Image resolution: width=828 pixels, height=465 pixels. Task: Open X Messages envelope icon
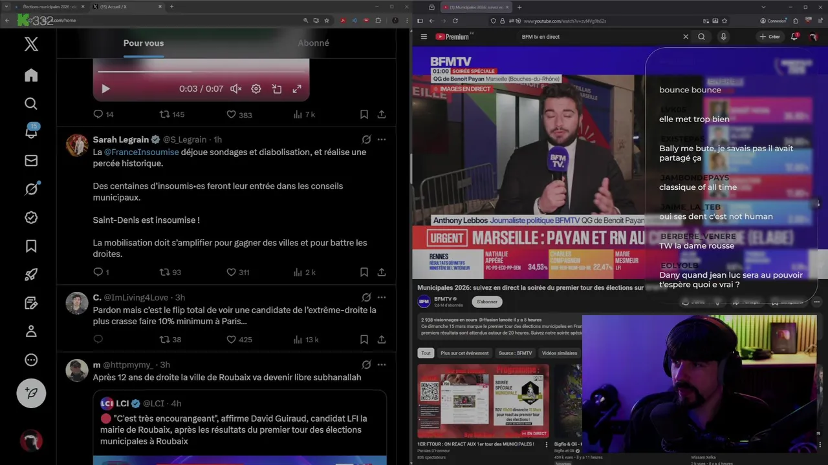click(x=31, y=160)
